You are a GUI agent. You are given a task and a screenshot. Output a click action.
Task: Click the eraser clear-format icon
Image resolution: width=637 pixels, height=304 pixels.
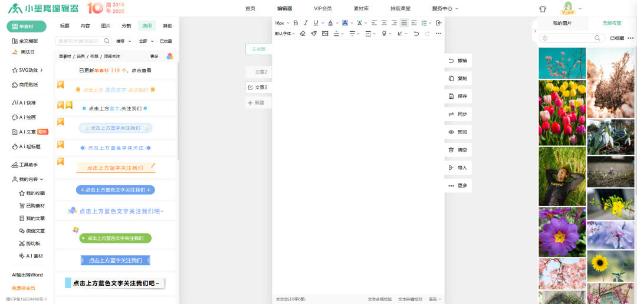[302, 34]
